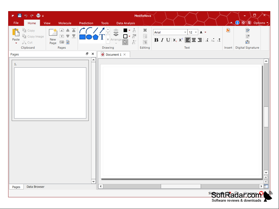Switch to the Data Browser panel tab
This screenshot has width=279, height=209.
click(35, 187)
